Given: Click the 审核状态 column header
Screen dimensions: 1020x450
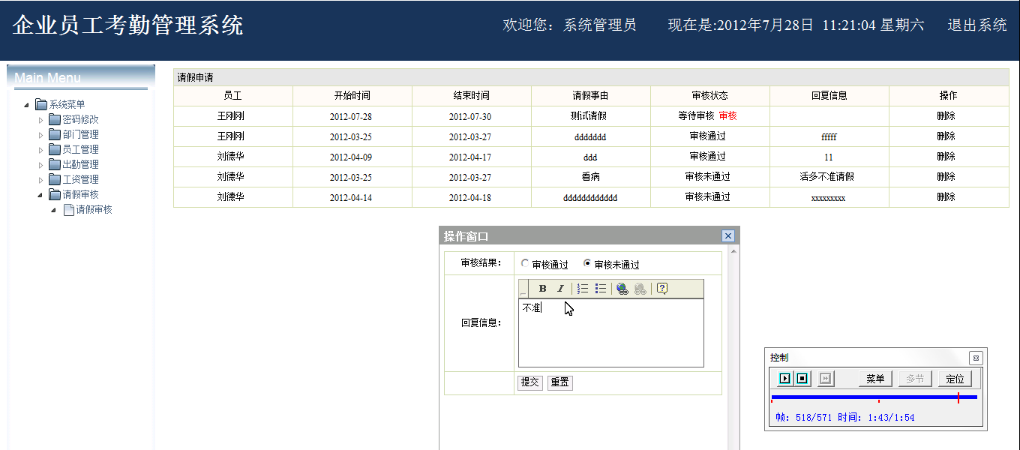Looking at the screenshot, I should [709, 96].
